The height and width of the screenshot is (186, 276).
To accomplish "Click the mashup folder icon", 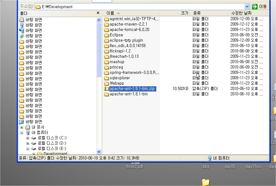I will point(106,62).
